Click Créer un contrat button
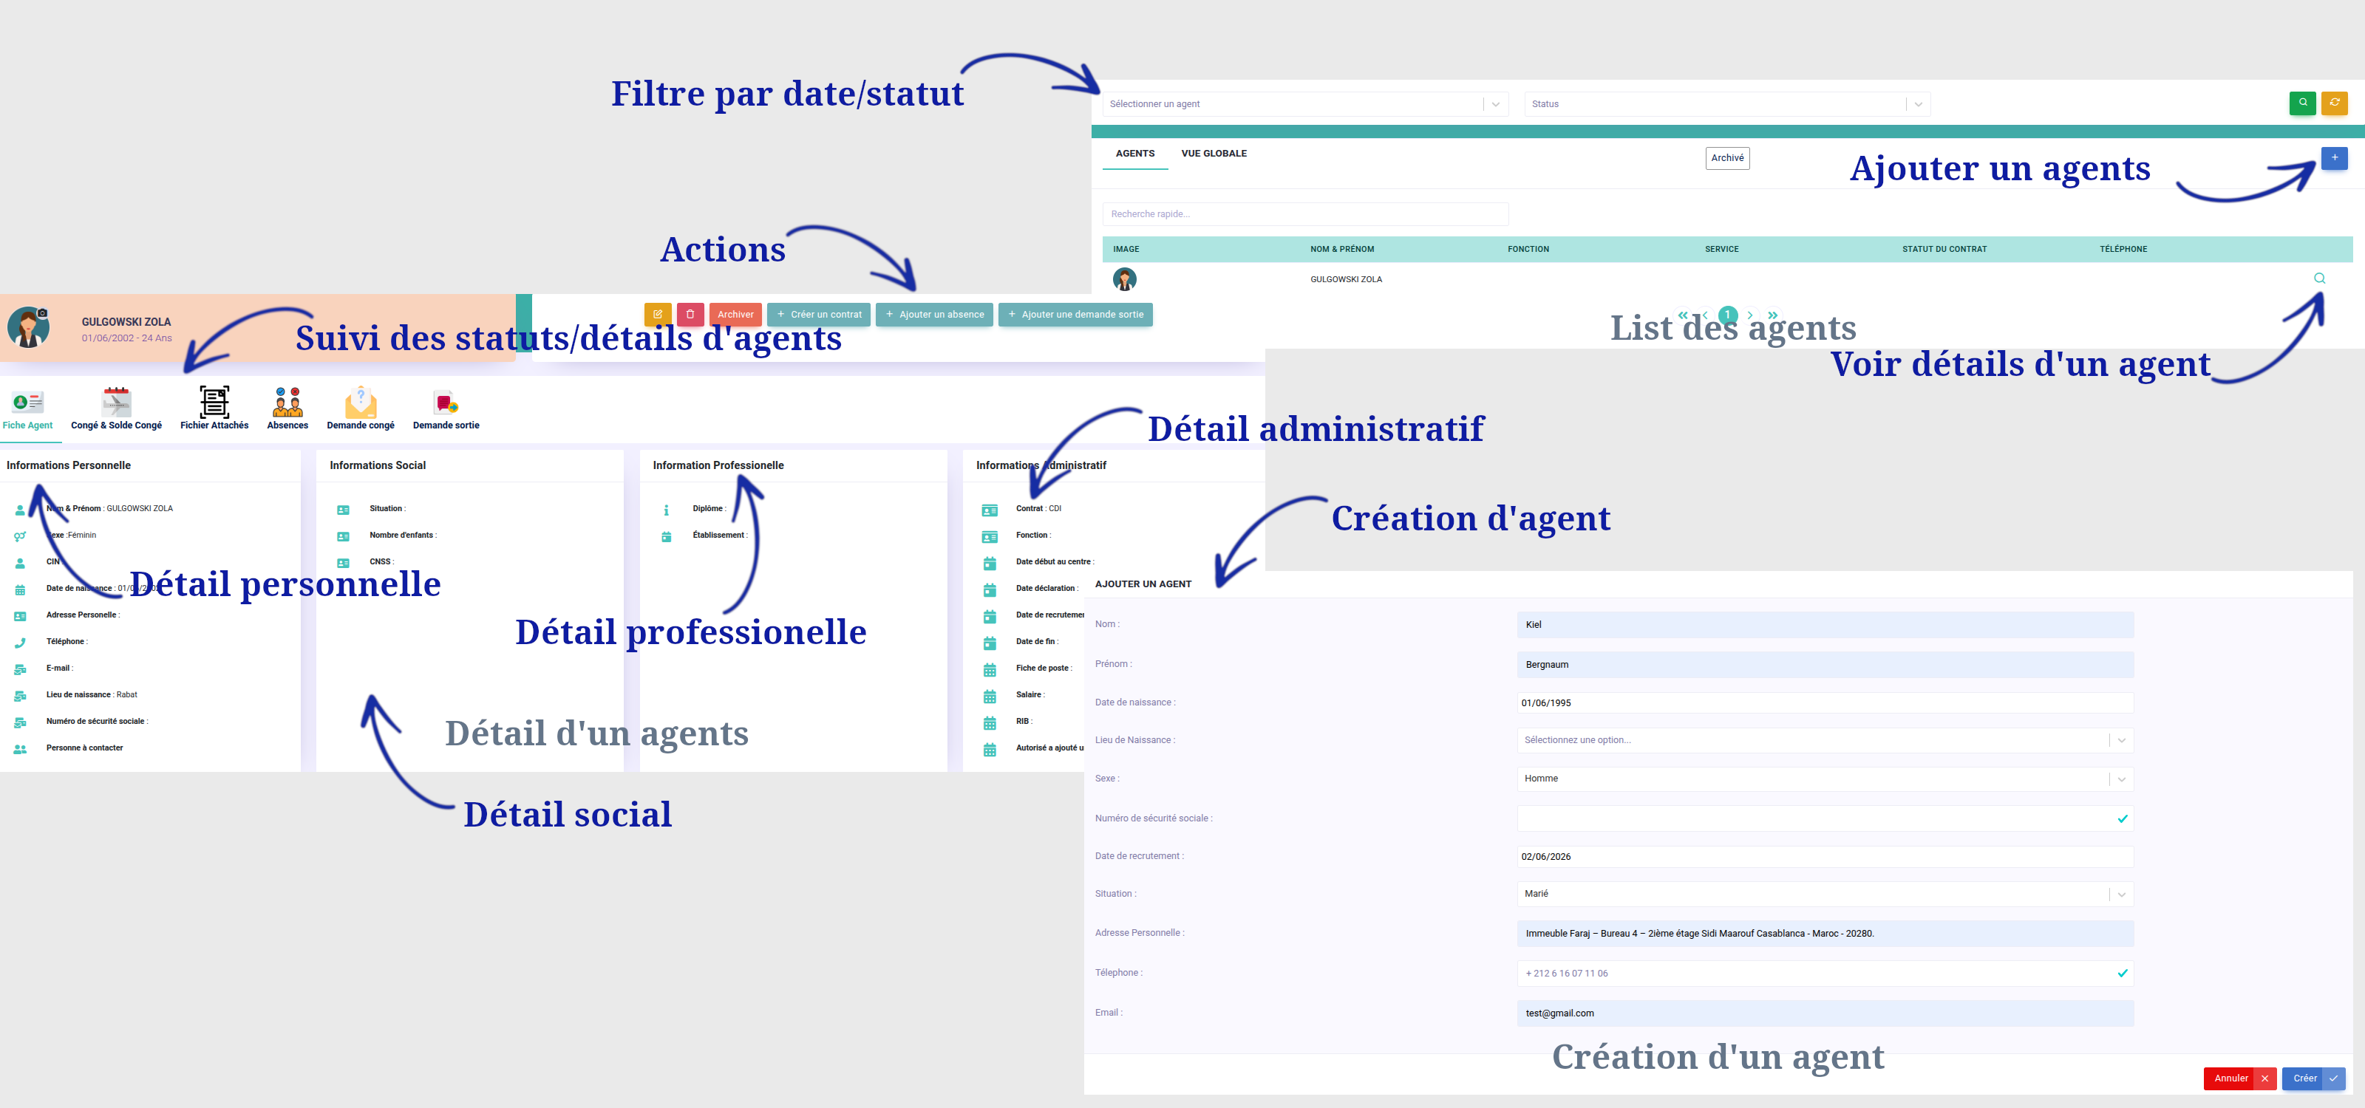This screenshot has height=1108, width=2365. (x=819, y=314)
